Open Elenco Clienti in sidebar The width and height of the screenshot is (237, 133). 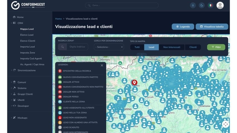click(x=28, y=41)
